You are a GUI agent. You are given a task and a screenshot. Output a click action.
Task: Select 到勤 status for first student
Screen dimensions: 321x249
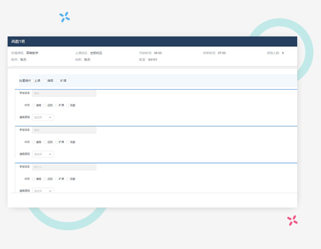68,105
